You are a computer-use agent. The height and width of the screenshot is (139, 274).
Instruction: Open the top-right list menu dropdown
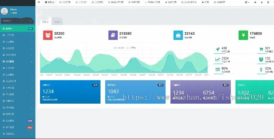click(247, 2)
